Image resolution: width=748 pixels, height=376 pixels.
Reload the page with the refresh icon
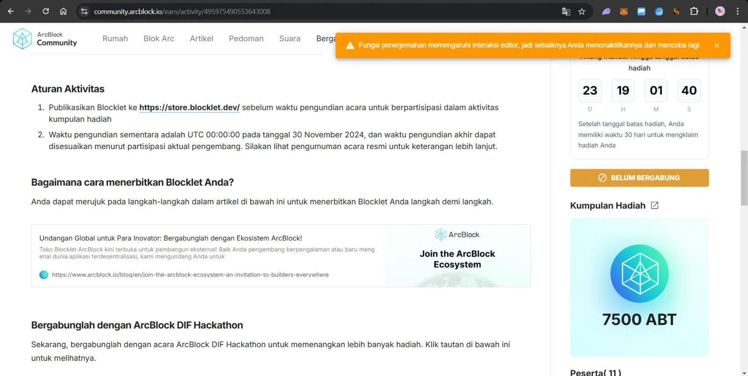click(46, 11)
